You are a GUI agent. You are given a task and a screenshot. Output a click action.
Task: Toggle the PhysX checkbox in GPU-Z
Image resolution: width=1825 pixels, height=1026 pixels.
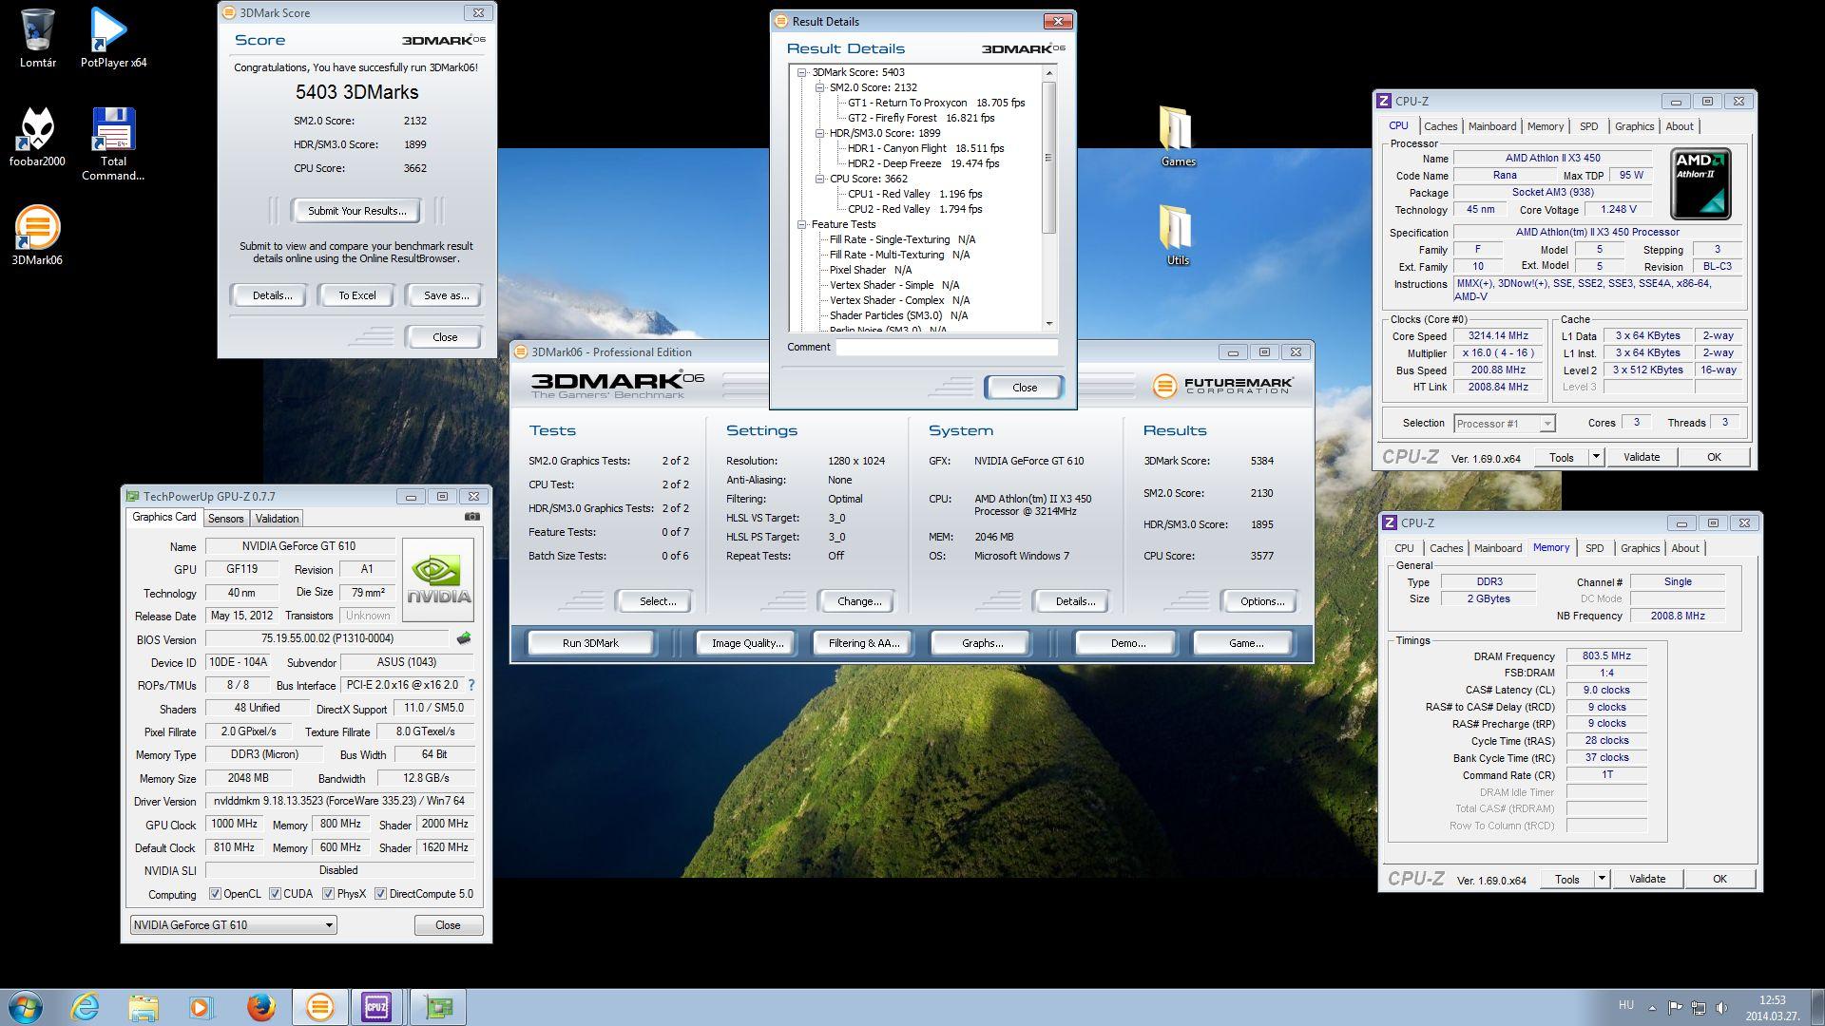coord(328,894)
